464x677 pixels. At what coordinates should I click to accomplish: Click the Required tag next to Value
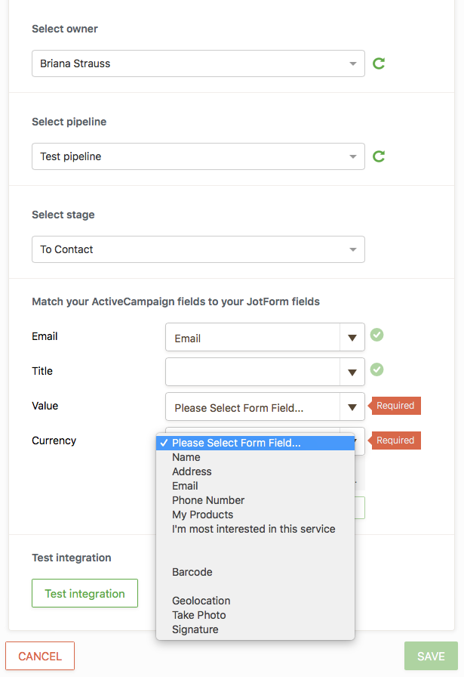click(395, 406)
